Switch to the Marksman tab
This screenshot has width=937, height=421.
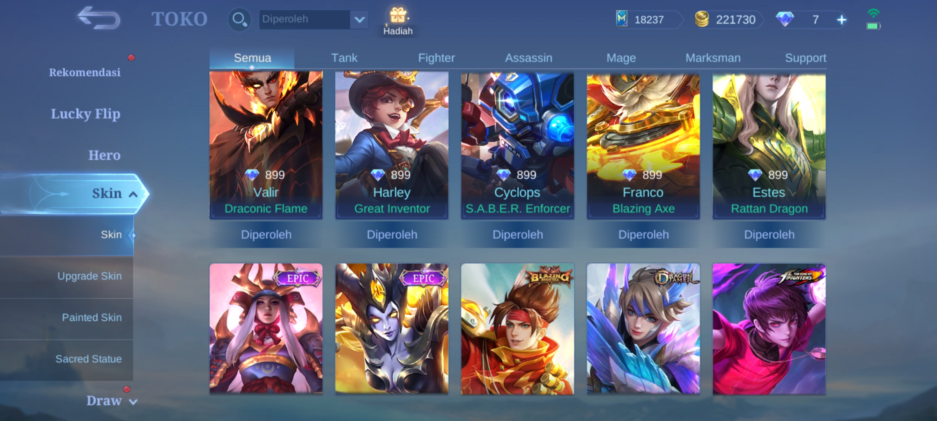[x=713, y=58]
